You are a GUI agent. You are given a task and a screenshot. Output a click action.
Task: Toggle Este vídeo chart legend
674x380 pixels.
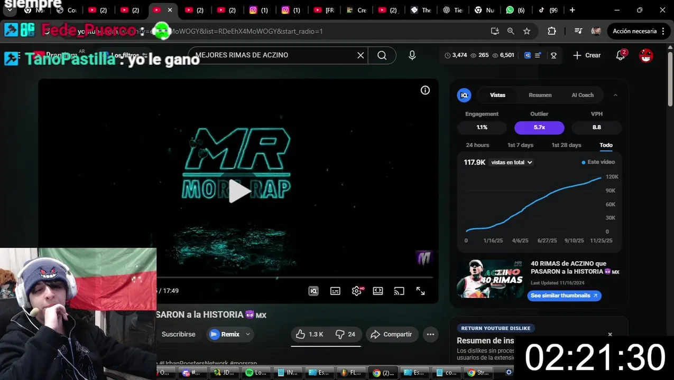click(x=598, y=162)
